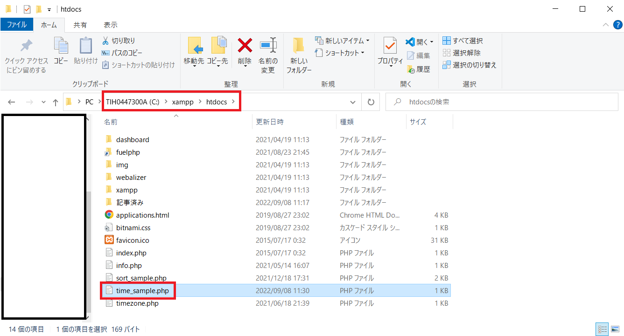
Task: Click the TIH0447300A (C:) breadcrumb
Action: click(x=133, y=102)
